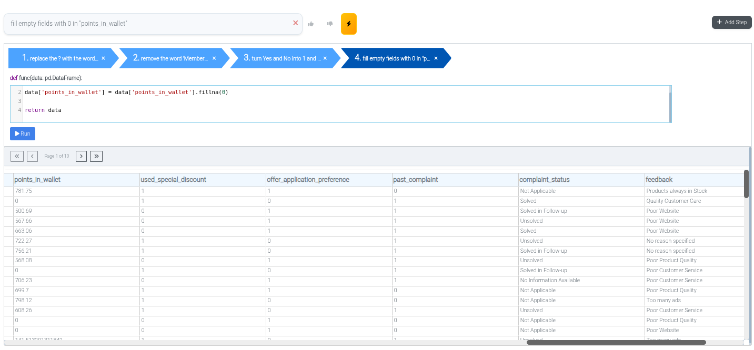The height and width of the screenshot is (350, 754).
Task: Close step 3 'turn Yes and No'
Action: (325, 58)
